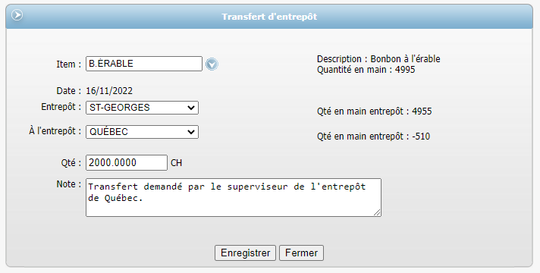Click the Description Bonbon à l'érable text
540x273 pixels.
pyautogui.click(x=378, y=59)
